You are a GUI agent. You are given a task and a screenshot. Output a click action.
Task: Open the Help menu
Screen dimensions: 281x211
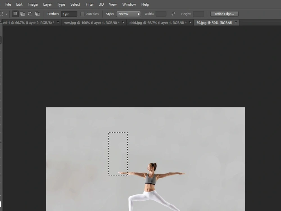tap(145, 4)
